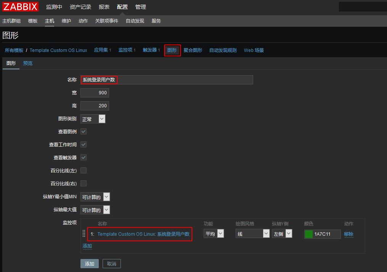Click the ZABBIX logo
Screen dimensions: 387x272
coord(20,6)
